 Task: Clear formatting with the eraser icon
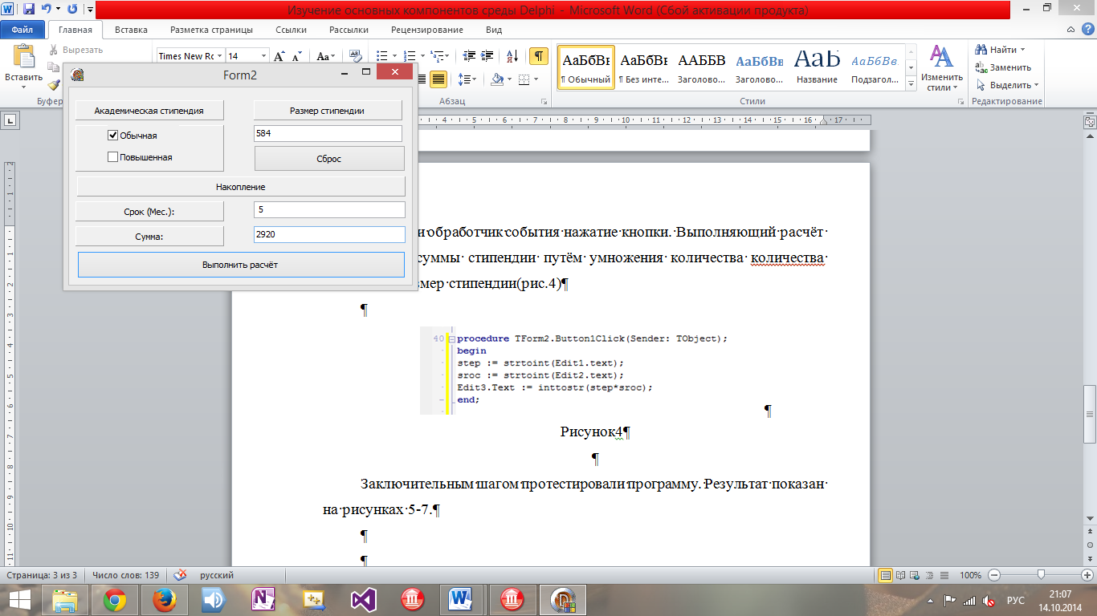point(356,56)
